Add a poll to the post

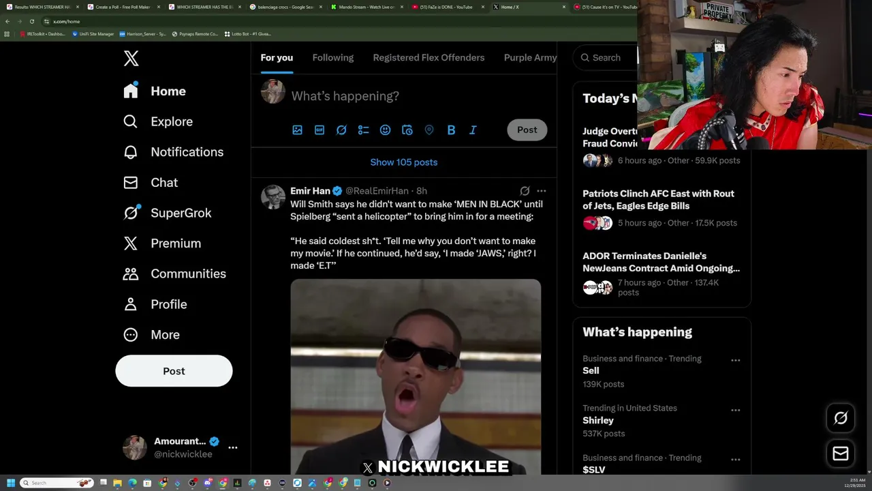pyautogui.click(x=363, y=130)
